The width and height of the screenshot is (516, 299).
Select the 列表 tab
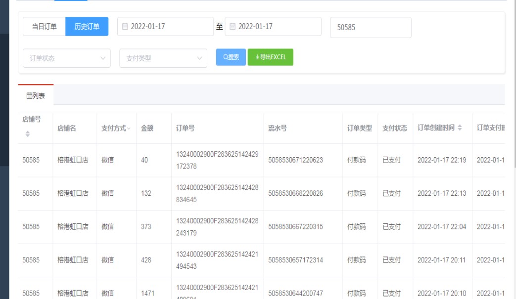[36, 95]
